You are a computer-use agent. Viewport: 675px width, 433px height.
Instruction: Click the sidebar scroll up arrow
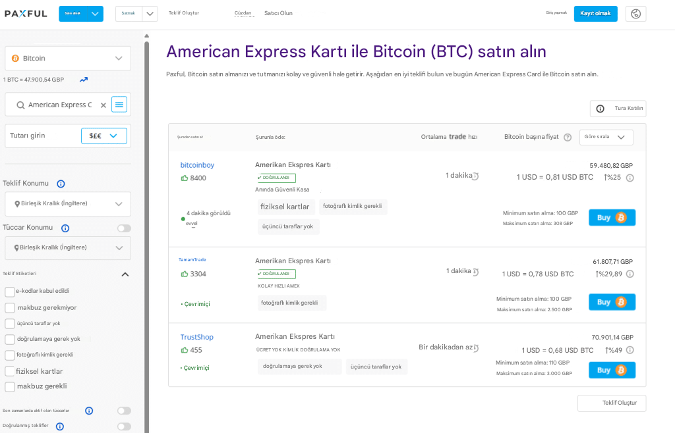tap(147, 36)
